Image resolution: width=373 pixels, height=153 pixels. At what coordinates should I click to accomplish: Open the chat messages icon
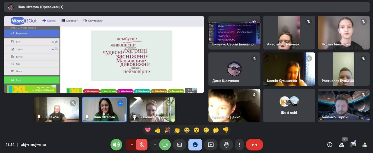coord(353,145)
